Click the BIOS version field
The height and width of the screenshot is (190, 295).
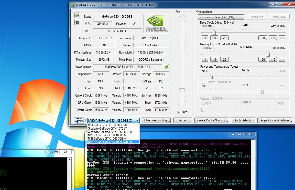tap(117, 31)
